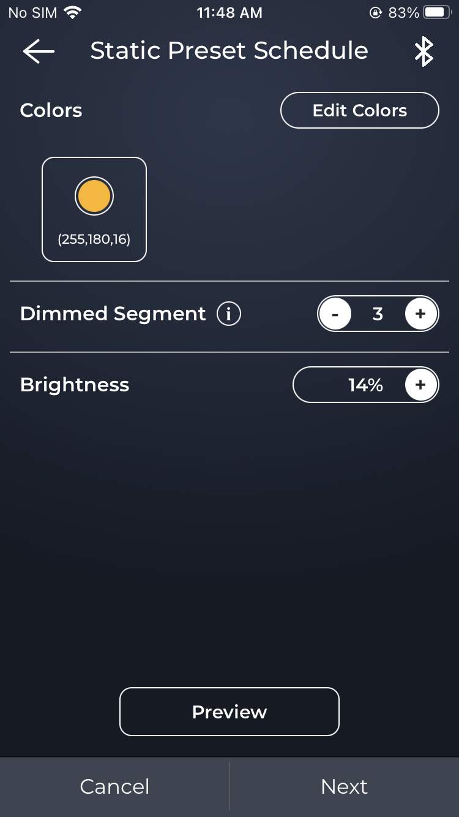
Task: Tap the rotation lock status icon
Action: tap(376, 13)
